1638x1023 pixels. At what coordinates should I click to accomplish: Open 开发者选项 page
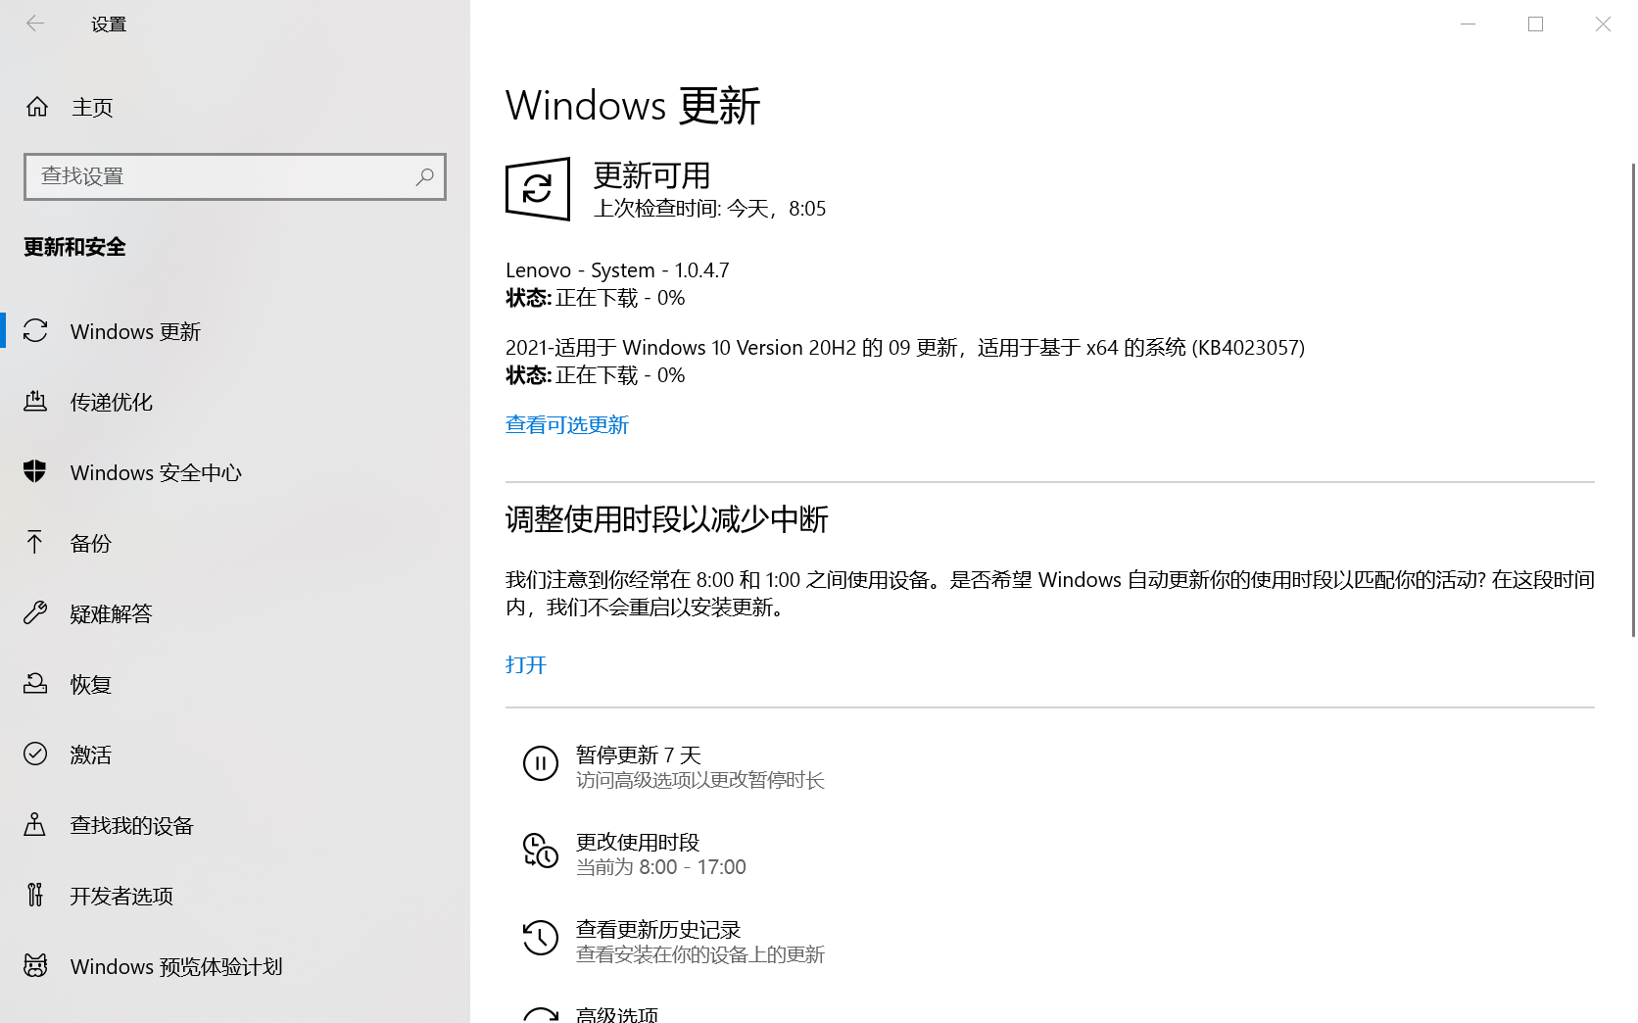(235, 896)
